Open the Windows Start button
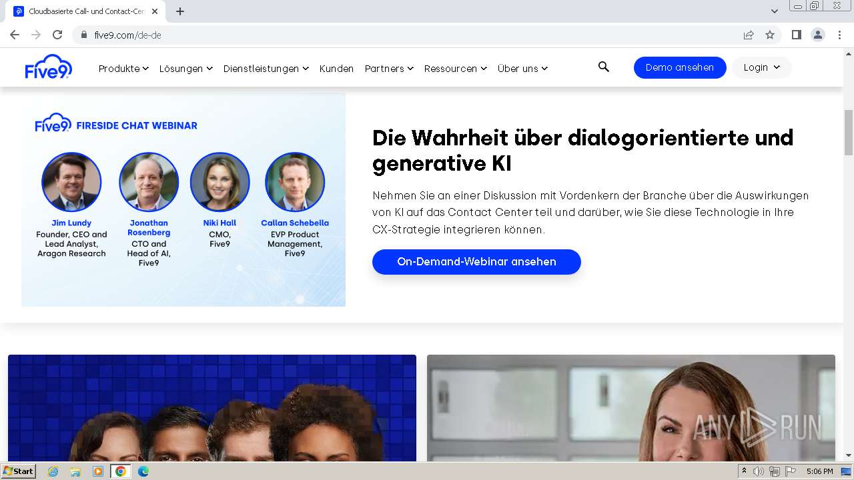This screenshot has width=854, height=480. (x=18, y=471)
